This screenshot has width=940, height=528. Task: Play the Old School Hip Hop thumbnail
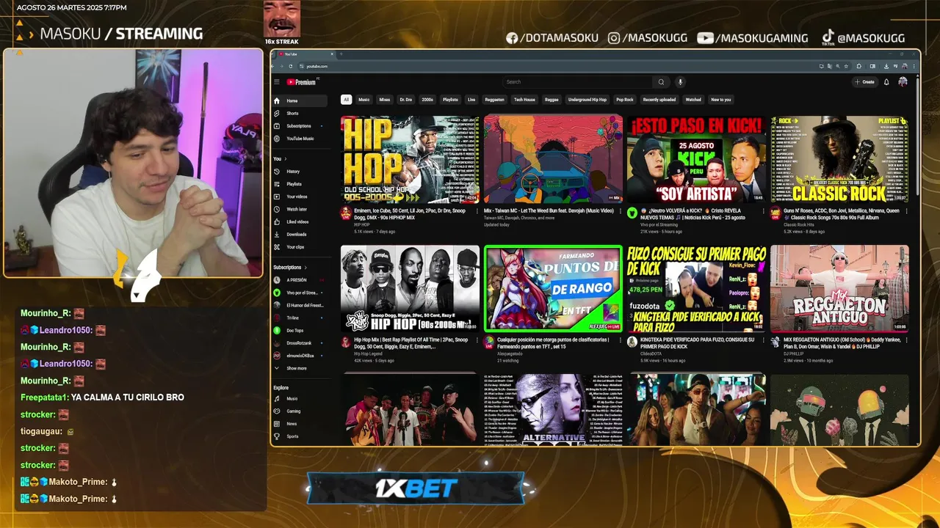coord(410,159)
